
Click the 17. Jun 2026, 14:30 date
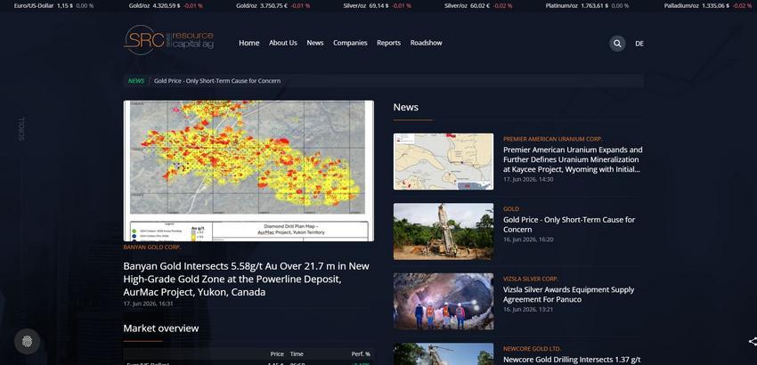(528, 179)
